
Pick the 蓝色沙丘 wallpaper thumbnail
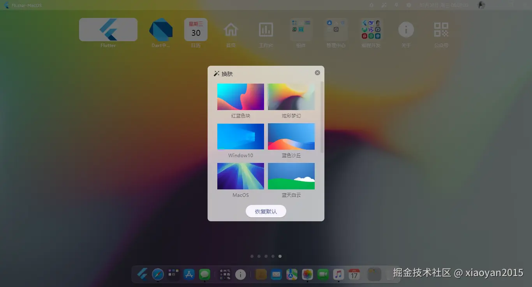[x=291, y=136]
